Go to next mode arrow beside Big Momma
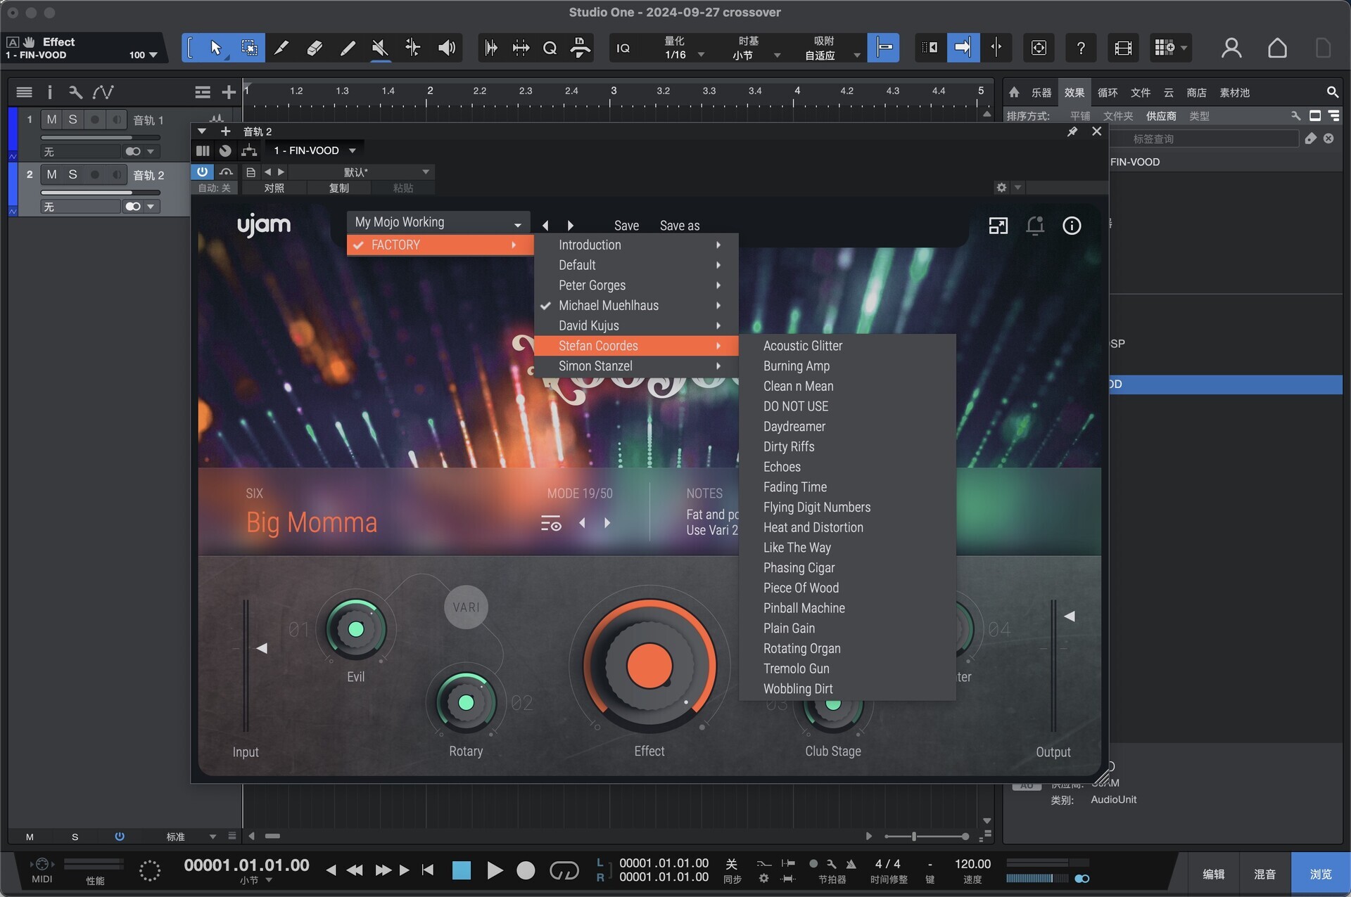 [607, 523]
